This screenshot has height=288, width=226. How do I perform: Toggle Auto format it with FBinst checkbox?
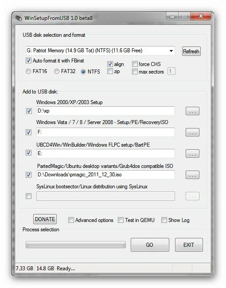tap(28, 60)
